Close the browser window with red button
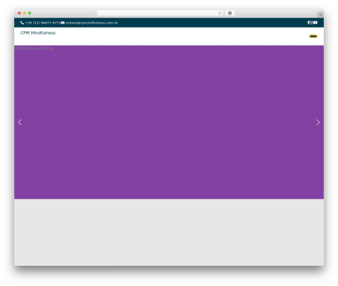The height and width of the screenshot is (286, 338). [20, 13]
